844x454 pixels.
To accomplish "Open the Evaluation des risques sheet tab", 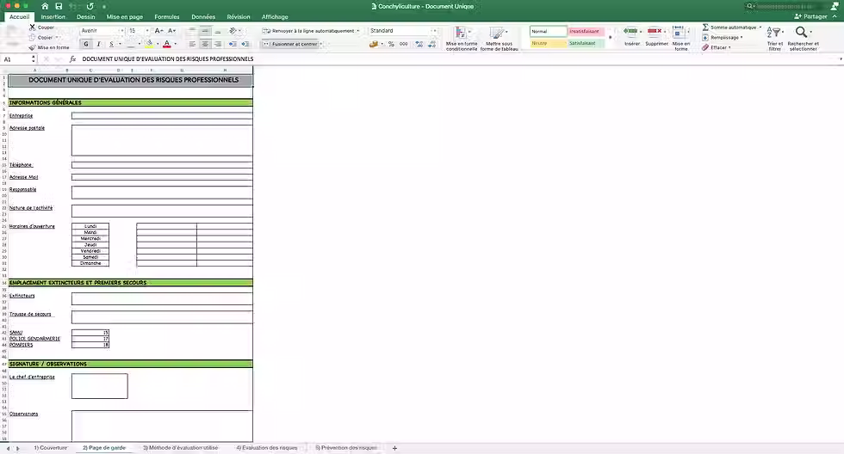I will 267,448.
